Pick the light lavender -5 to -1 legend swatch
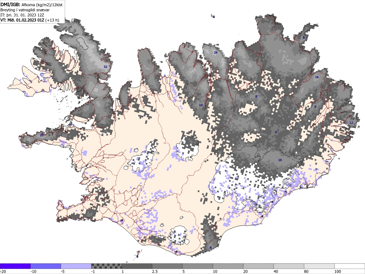Image resolution: width=365 pixels, height=274 pixels. [76, 266]
